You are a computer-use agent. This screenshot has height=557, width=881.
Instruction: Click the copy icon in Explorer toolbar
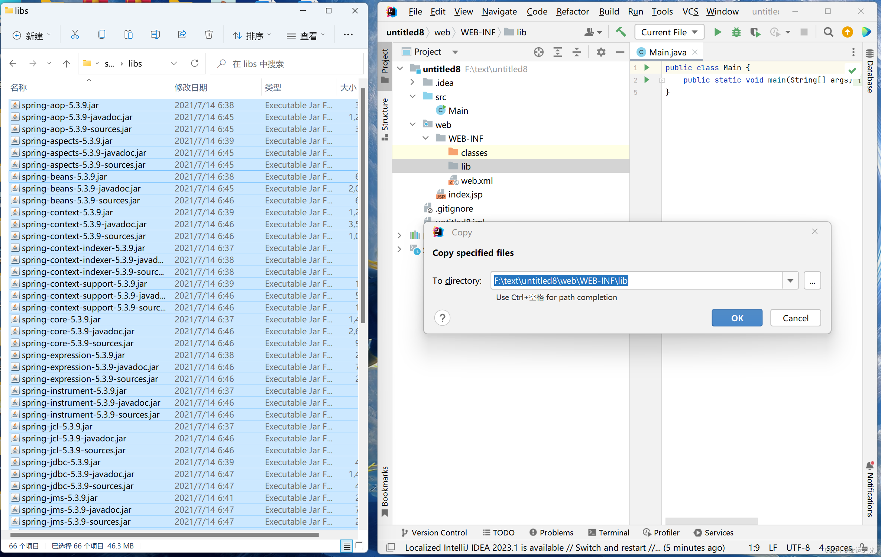tap(102, 35)
